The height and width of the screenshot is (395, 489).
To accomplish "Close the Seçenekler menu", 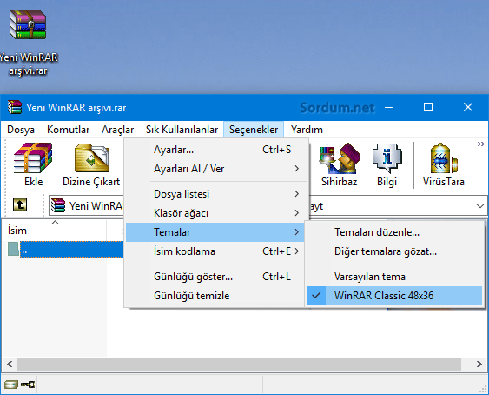I will [x=254, y=130].
